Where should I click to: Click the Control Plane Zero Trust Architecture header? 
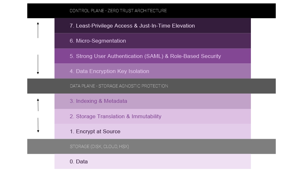coord(151,11)
